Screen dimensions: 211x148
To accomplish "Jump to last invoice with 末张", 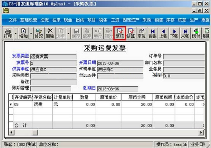I will point(185,33).
